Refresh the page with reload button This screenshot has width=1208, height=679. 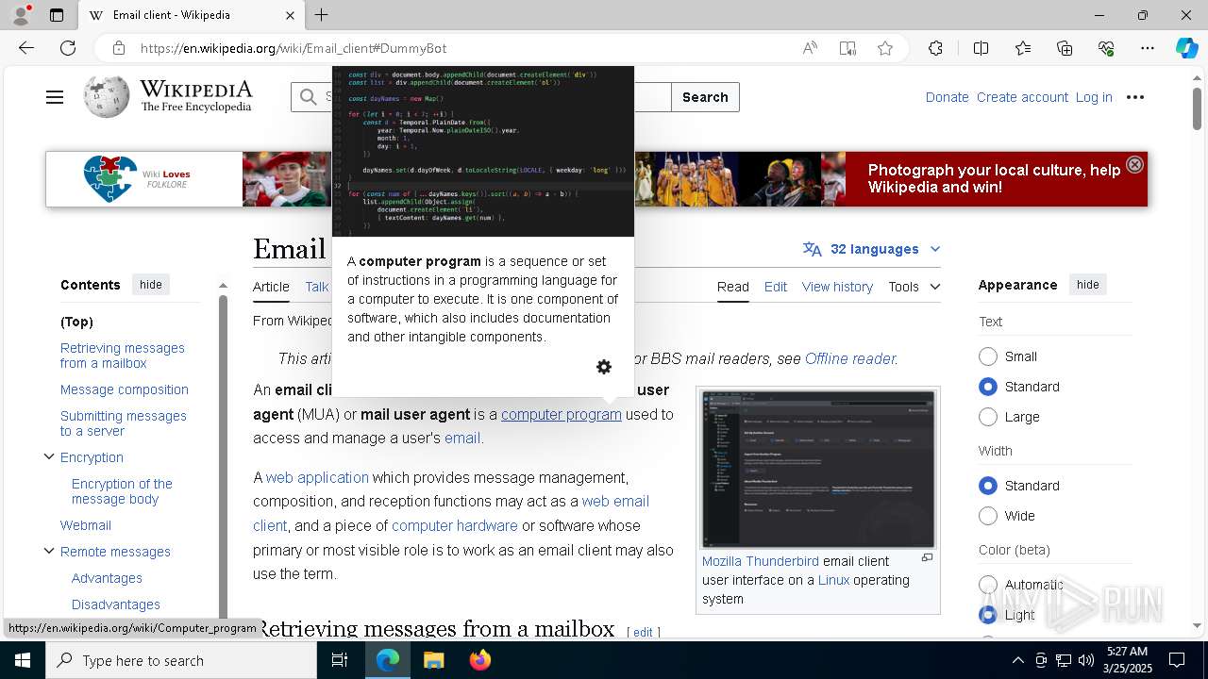[x=68, y=48]
